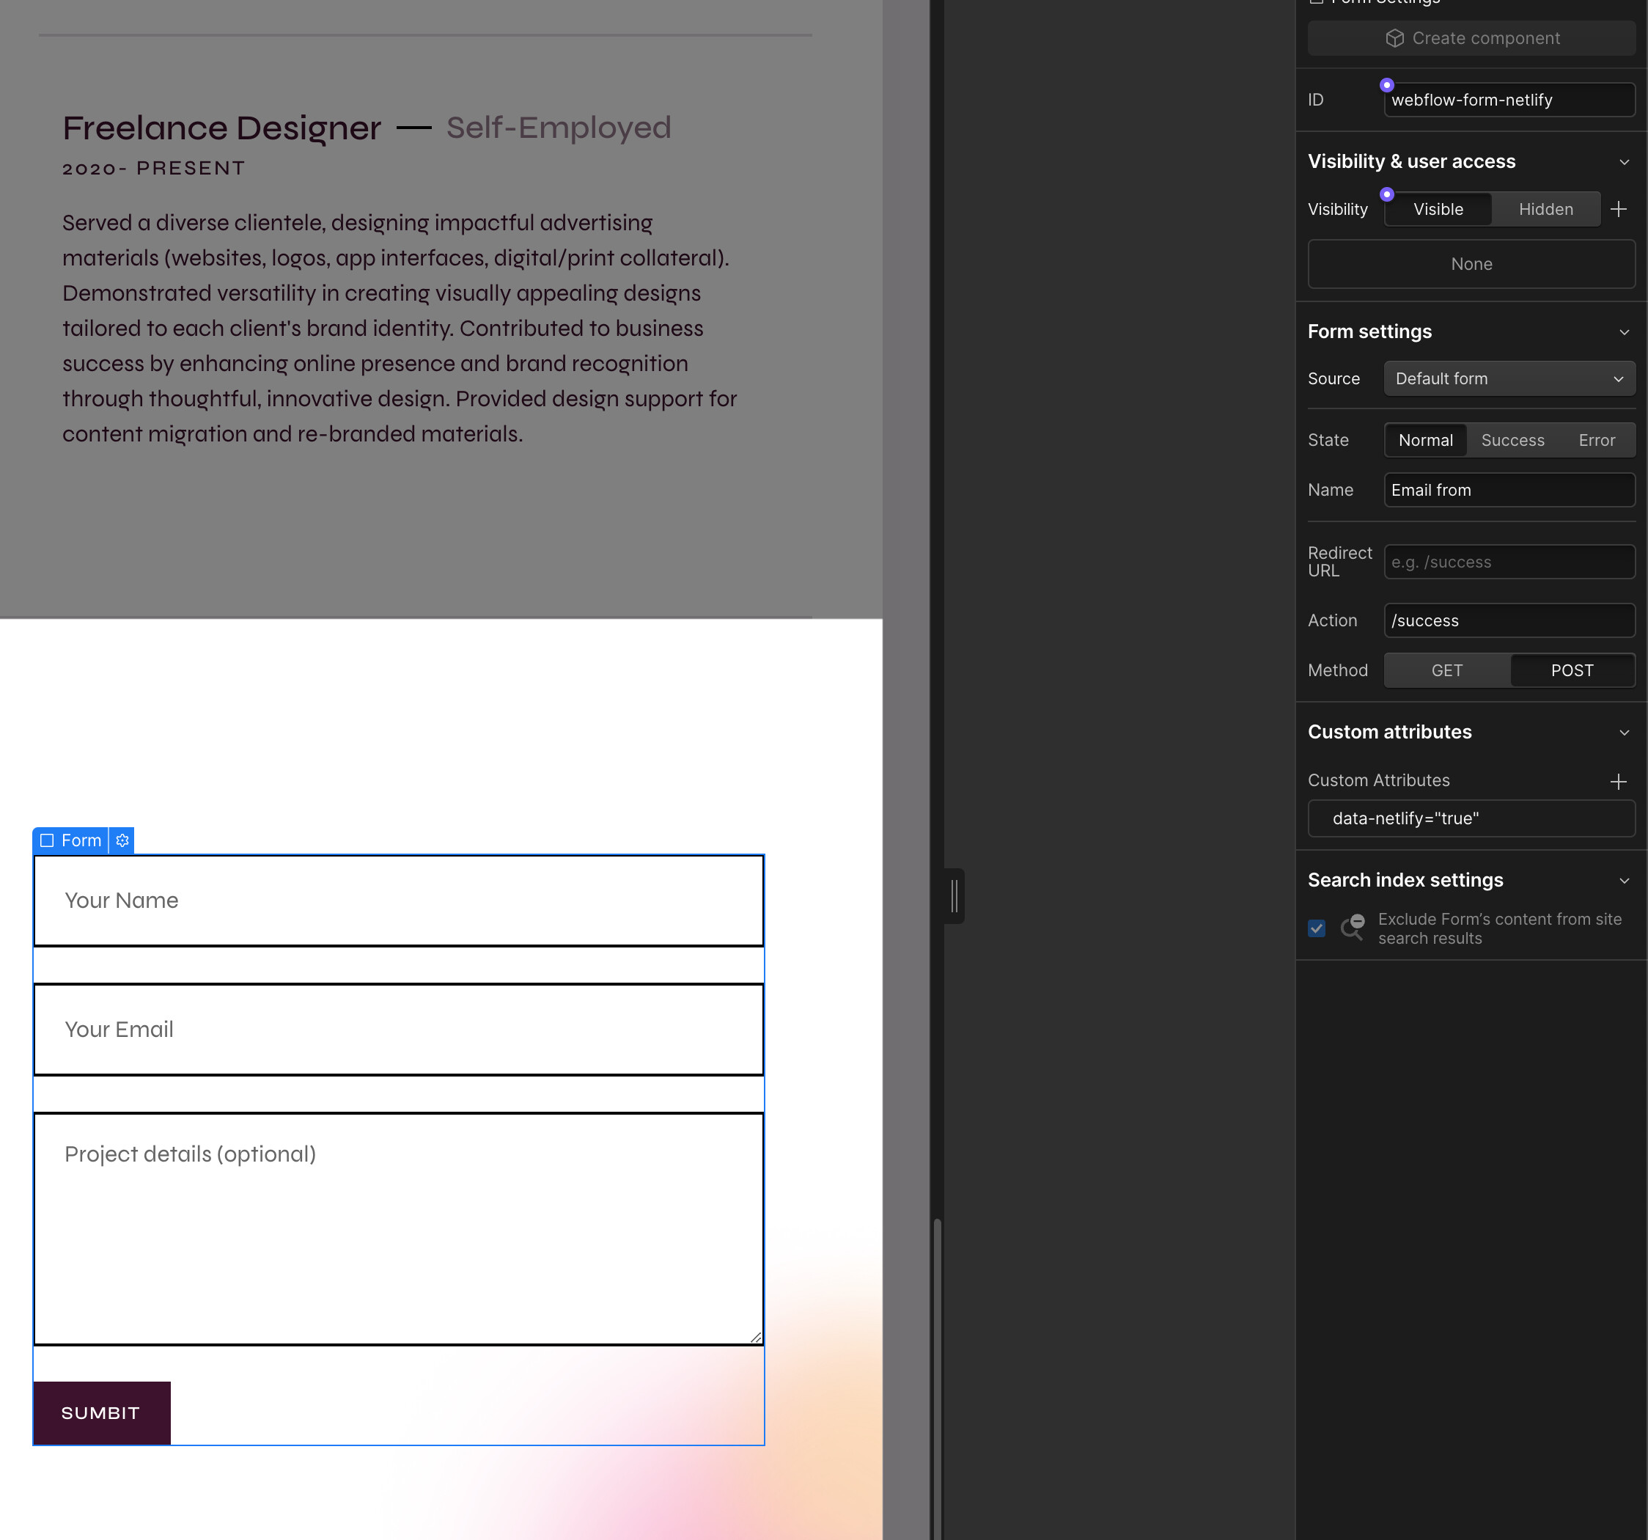Set visibility to Hidden
Viewport: 1648px width, 1540px height.
click(x=1545, y=209)
